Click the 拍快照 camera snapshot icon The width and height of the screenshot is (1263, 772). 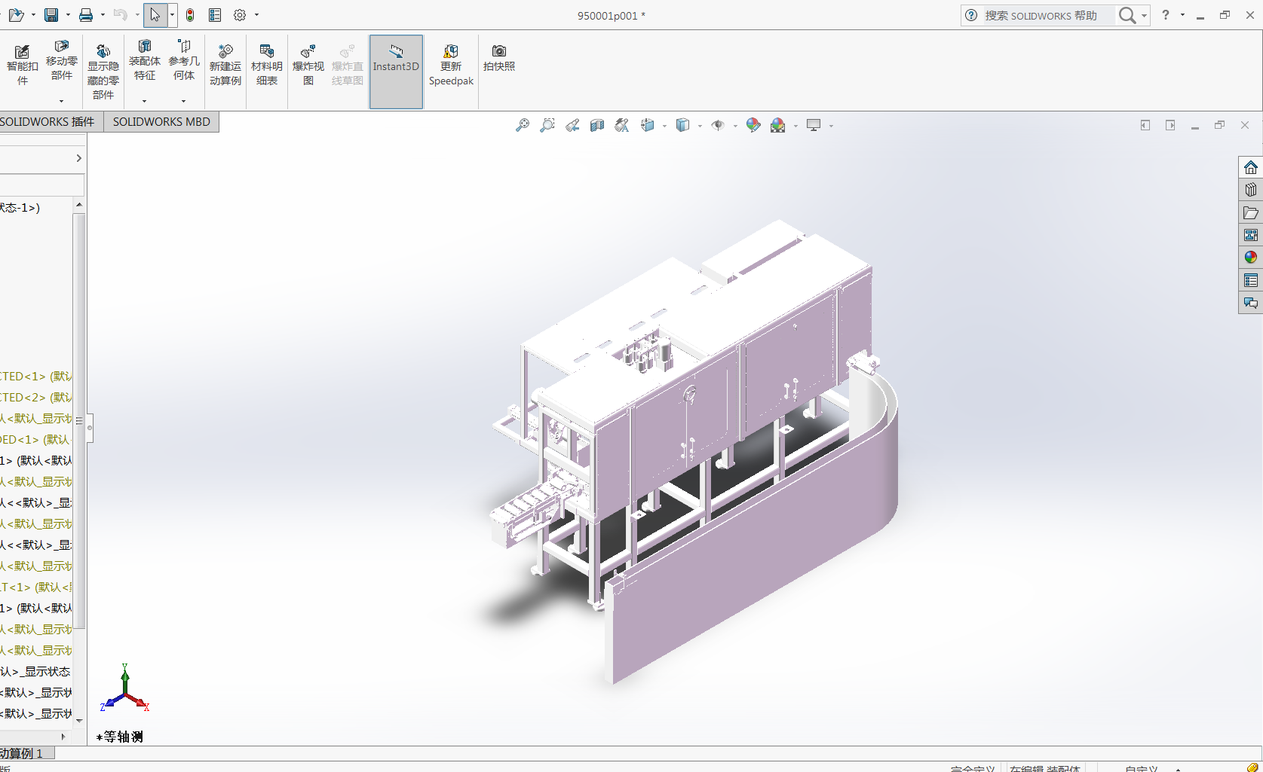coord(498,58)
